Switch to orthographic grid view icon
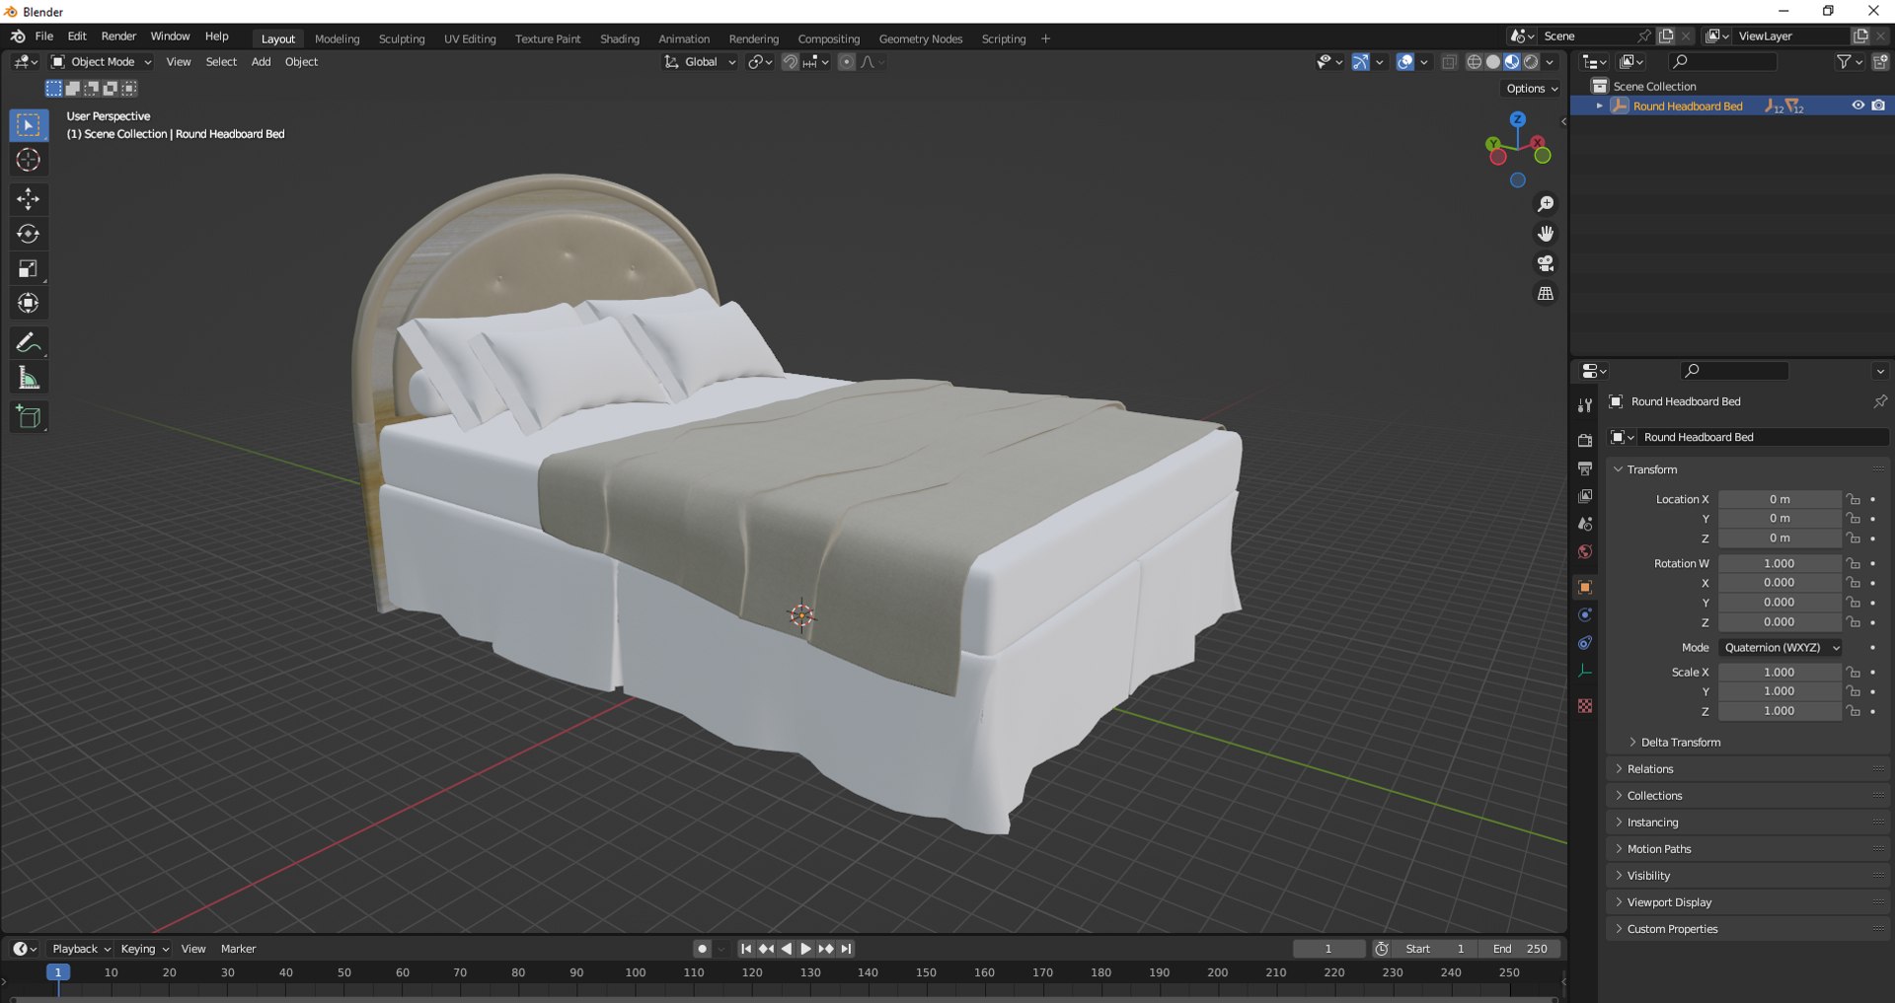The width and height of the screenshot is (1895, 1003). click(1546, 294)
